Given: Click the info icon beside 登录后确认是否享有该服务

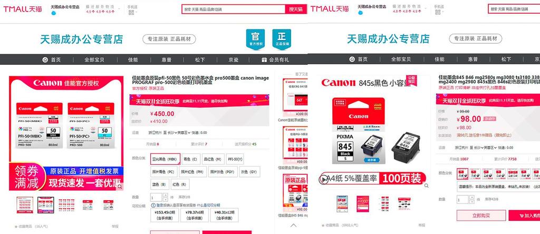Looking at the screenshot, I should coord(153,205).
